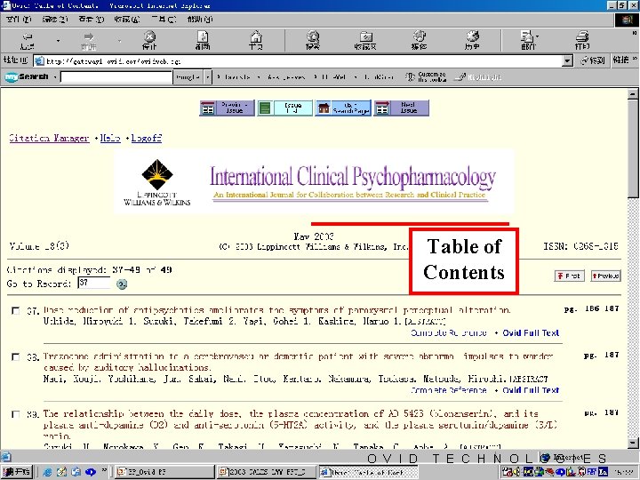Click the browser Back toolbar icon
Viewport: 640px width, 480px height.
point(27,40)
